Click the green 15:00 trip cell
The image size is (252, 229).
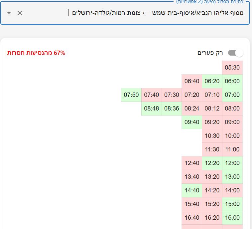tap(232, 204)
